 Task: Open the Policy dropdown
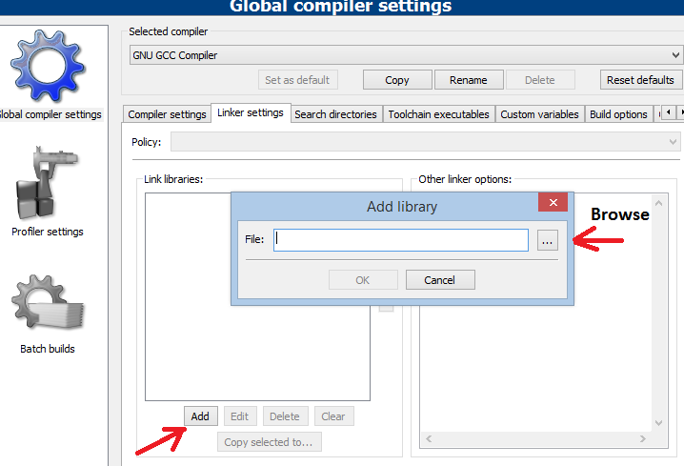pos(425,142)
